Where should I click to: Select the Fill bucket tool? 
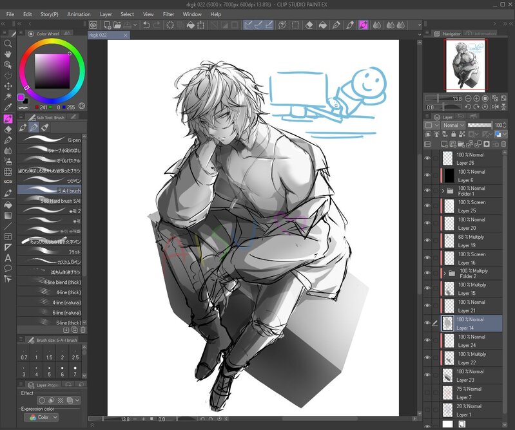click(8, 205)
